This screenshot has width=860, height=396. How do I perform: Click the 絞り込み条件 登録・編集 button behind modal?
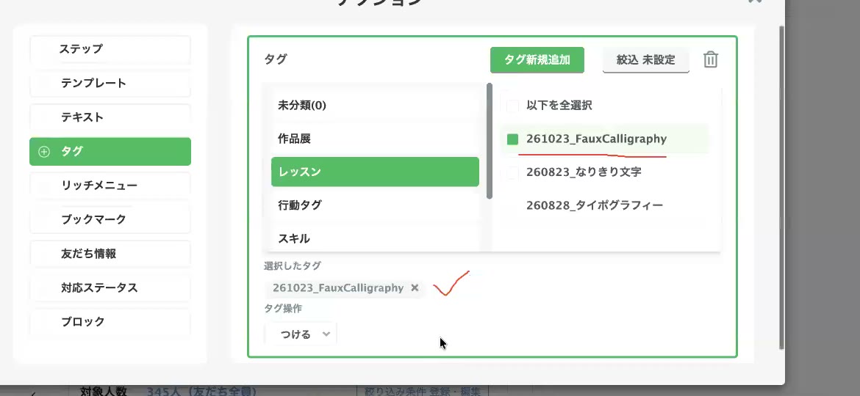[x=422, y=391]
